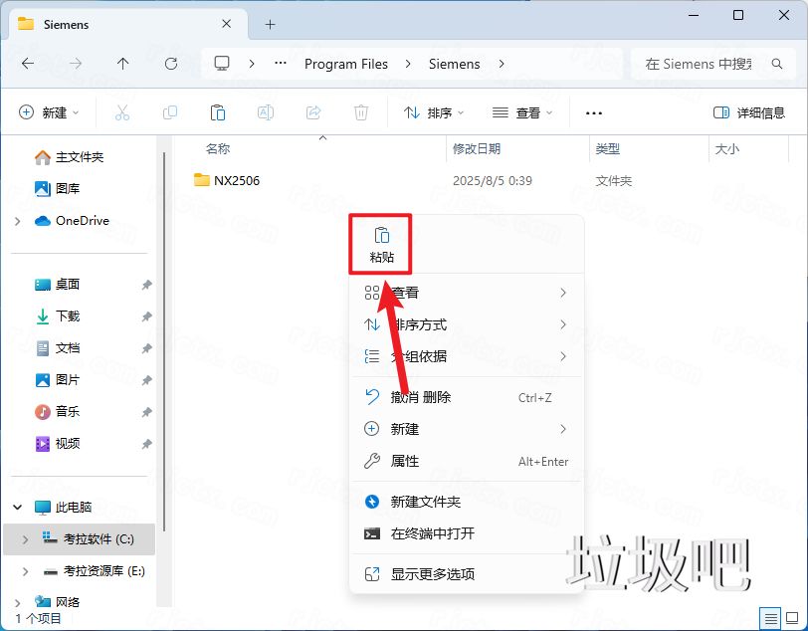Open the Sort dropdown in toolbar
This screenshot has height=631, width=808.
(434, 113)
